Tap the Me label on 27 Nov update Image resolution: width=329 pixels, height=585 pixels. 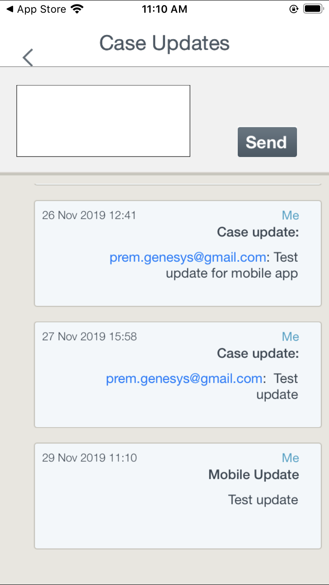click(x=290, y=337)
